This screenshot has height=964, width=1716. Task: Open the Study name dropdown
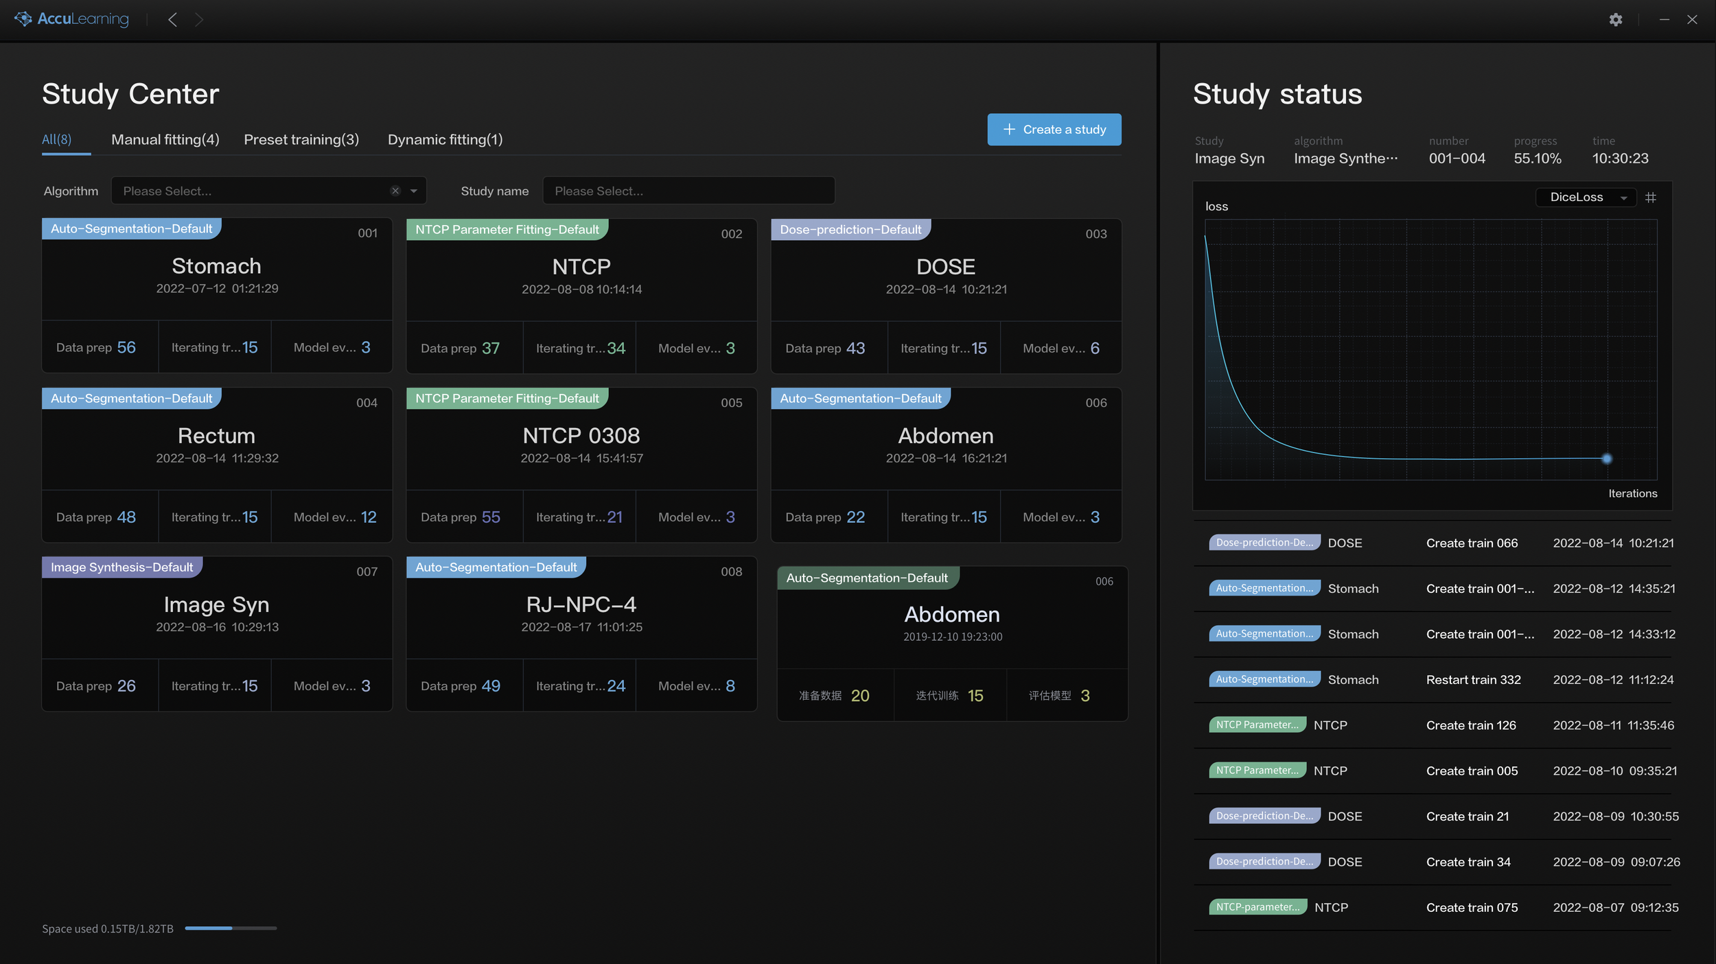point(688,191)
